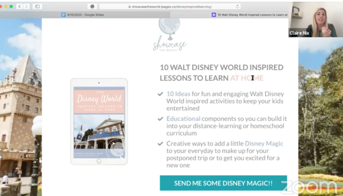
Task: Click the showcasetheworld.lpages.co address bar
Action: tap(170, 7)
